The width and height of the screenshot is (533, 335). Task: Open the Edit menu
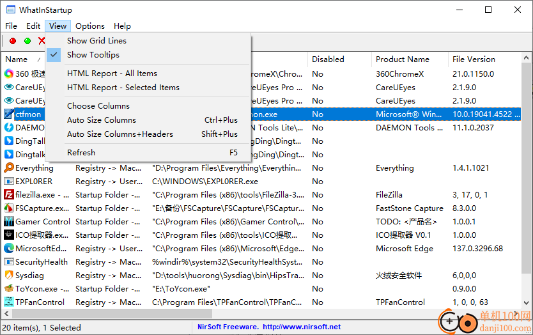point(33,26)
